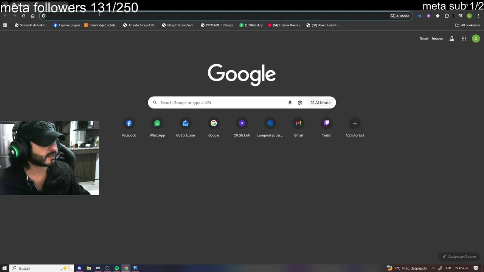The height and width of the screenshot is (272, 484).
Task: Open the Windows Start menu
Action: 5,268
